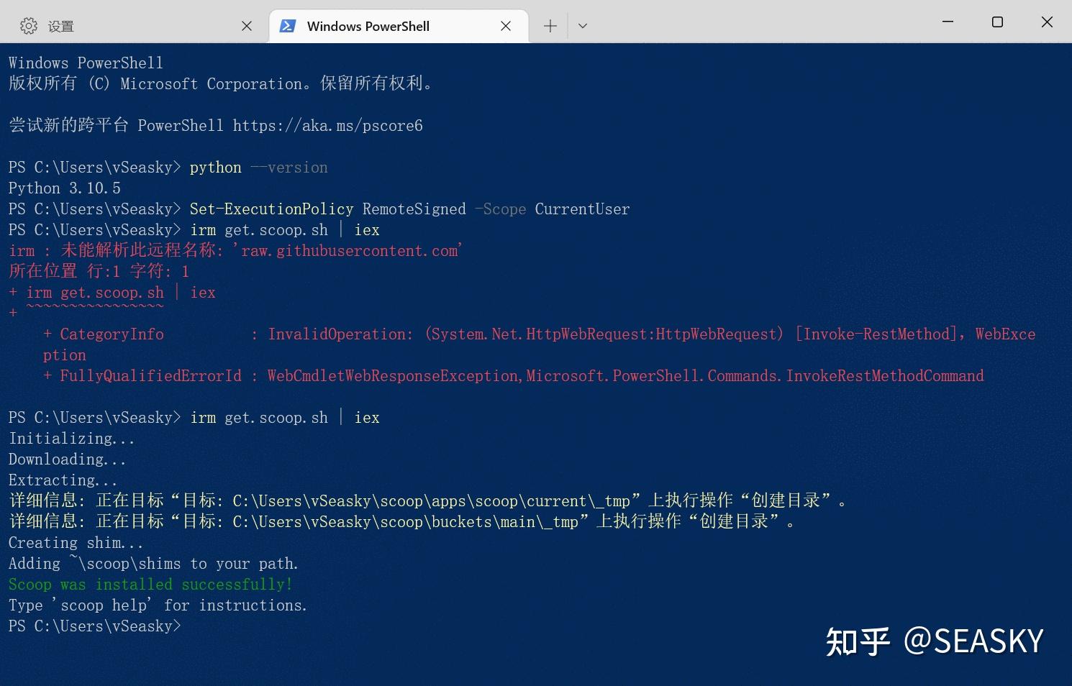Minimize the terminal window
This screenshot has width=1072, height=686.
point(948,22)
